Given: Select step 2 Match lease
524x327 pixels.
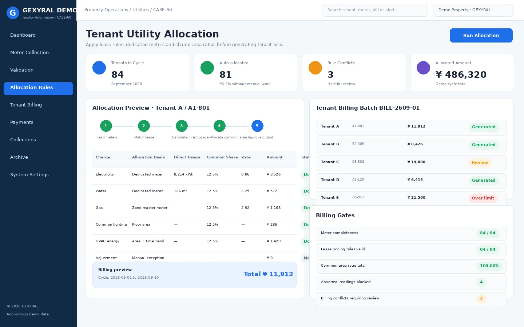Looking at the screenshot, I should point(144,126).
